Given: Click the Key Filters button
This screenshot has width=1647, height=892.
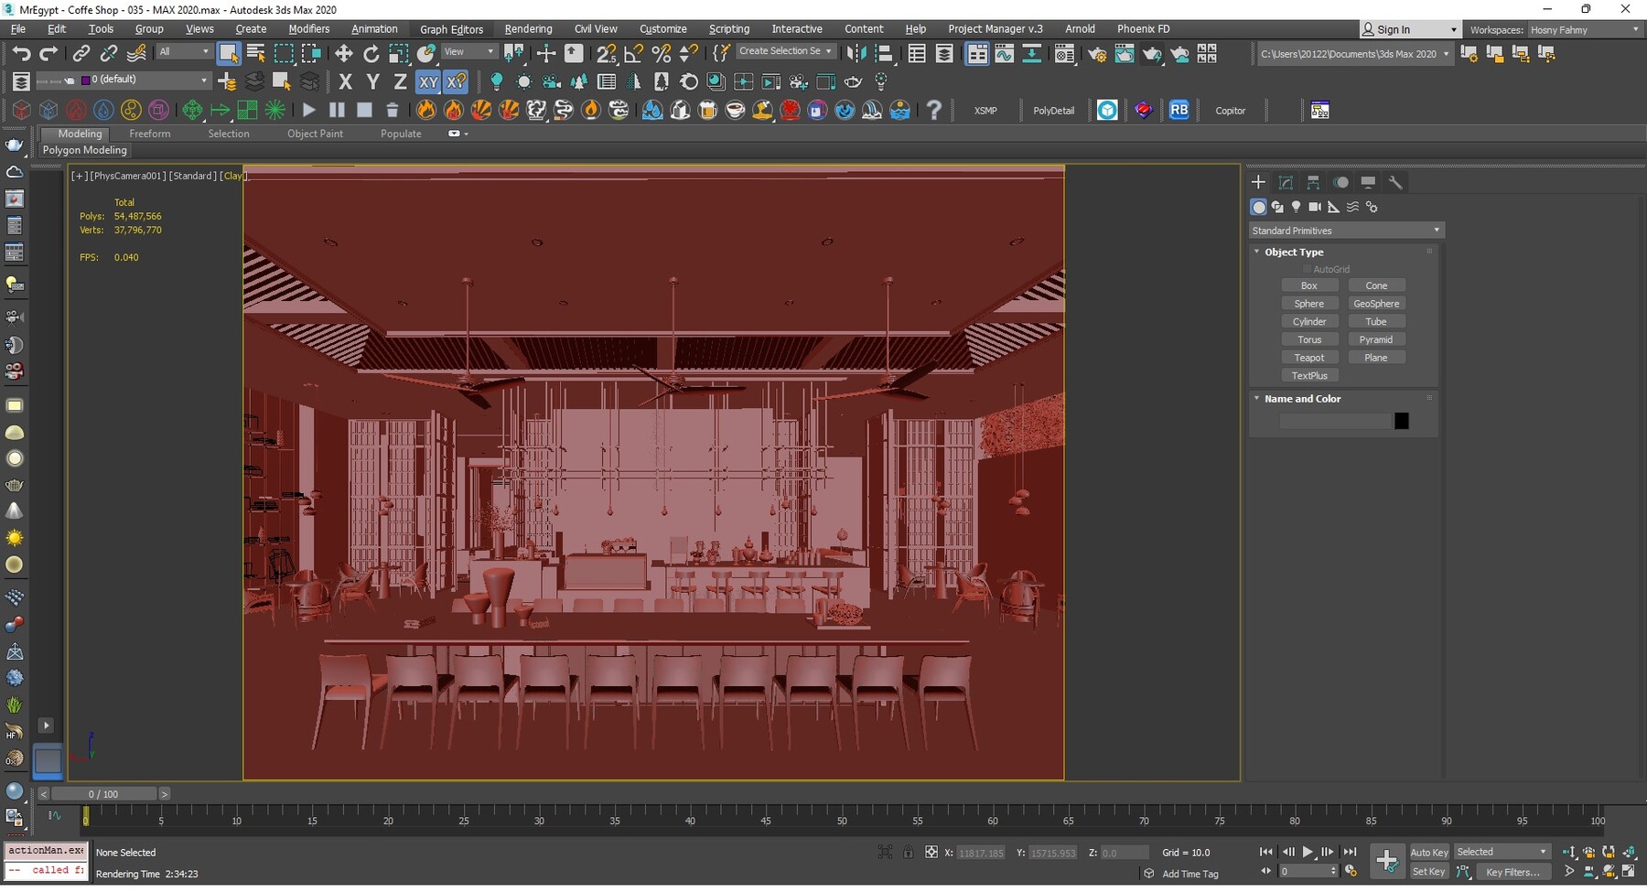Looking at the screenshot, I should [1513, 872].
